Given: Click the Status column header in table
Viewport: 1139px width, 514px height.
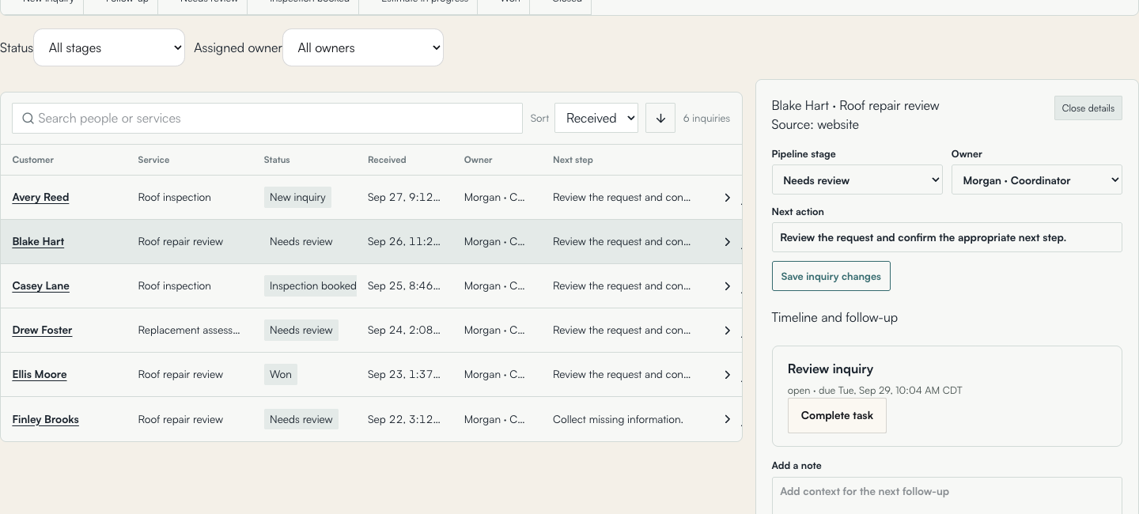Looking at the screenshot, I should tap(277, 160).
